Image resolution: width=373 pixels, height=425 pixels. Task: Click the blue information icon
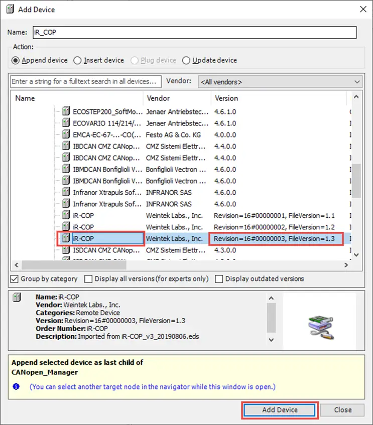[16, 386]
